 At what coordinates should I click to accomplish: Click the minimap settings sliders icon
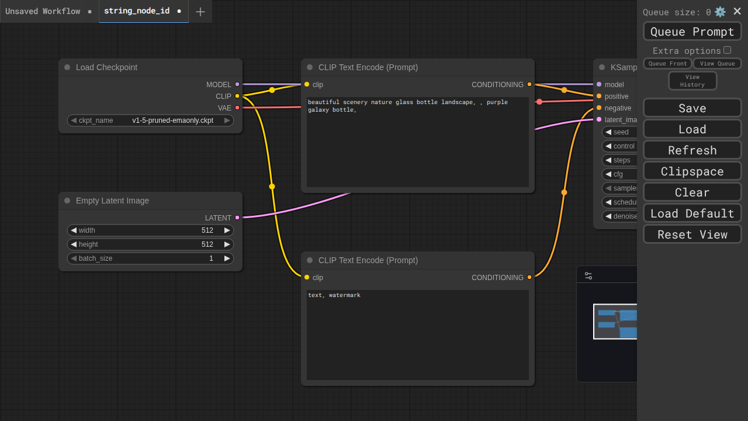point(588,275)
